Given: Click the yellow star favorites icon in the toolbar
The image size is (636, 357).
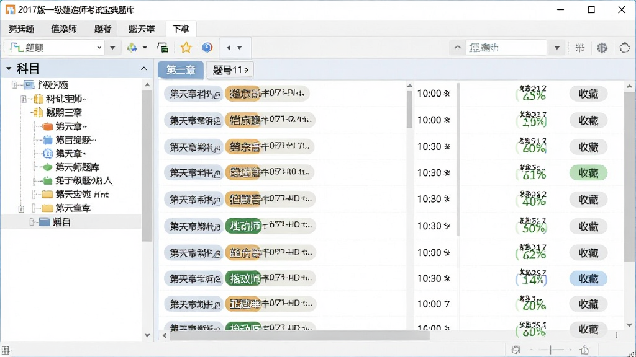Looking at the screenshot, I should pos(186,48).
